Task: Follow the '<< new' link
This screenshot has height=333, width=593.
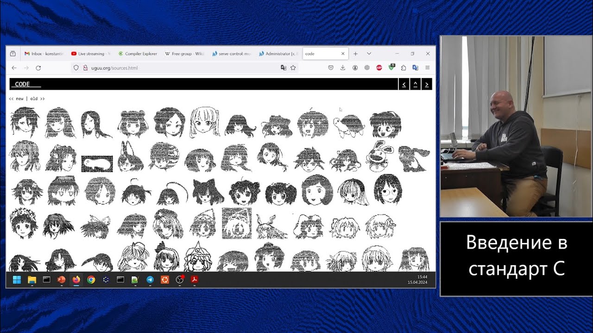Action: (16, 99)
